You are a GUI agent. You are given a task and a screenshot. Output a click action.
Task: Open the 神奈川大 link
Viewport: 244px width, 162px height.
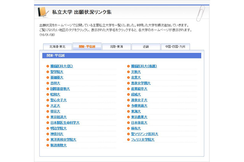tap(57, 134)
